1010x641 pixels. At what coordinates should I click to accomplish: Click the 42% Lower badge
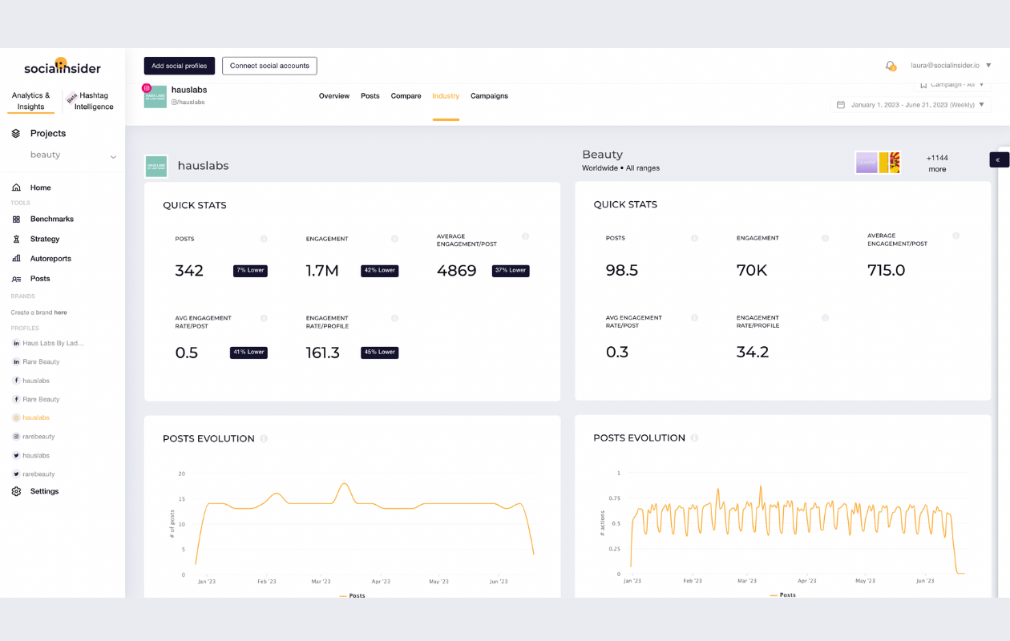[x=380, y=271]
